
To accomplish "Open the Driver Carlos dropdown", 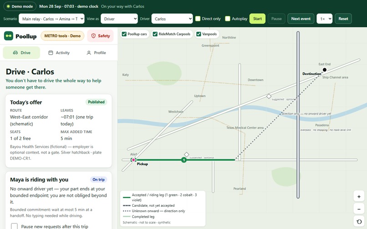I will coord(172,19).
